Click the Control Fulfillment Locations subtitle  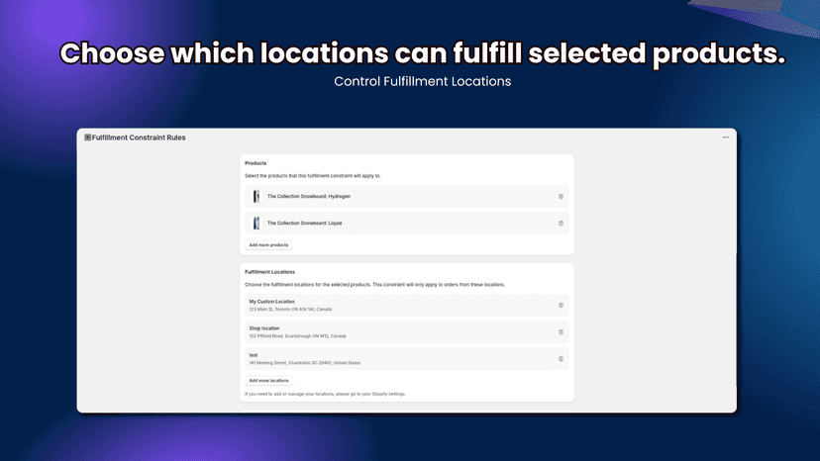coord(423,81)
